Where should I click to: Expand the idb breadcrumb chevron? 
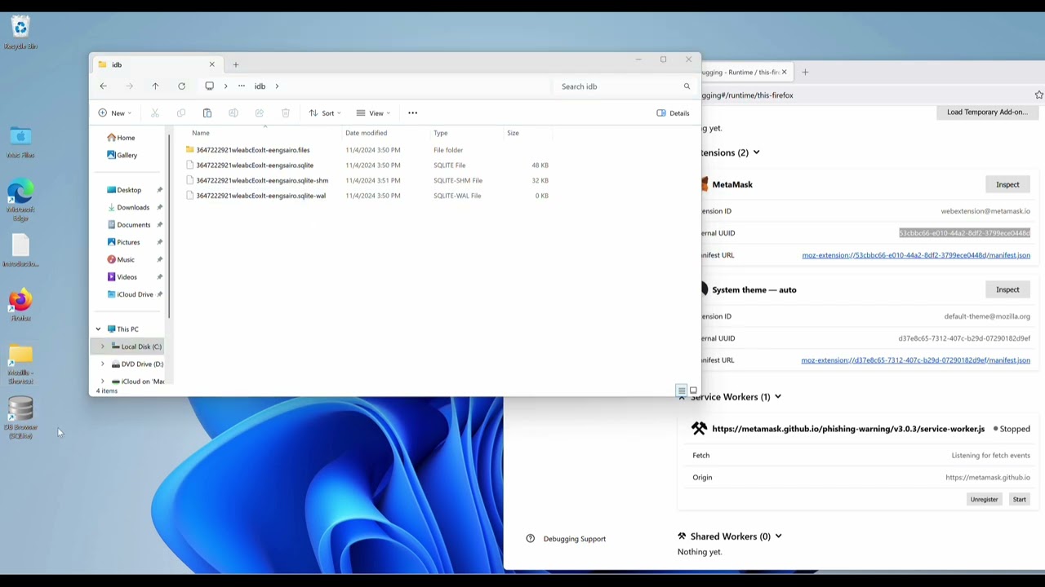[x=277, y=86]
